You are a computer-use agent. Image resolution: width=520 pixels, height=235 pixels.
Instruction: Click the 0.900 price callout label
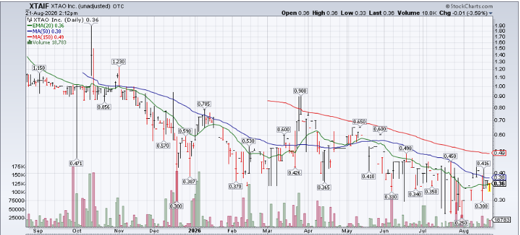tap(300, 91)
